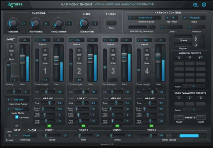Viewport: 213px width, 148px height.
Task: Mute harmony voice 3
Action: pyautogui.click(x=113, y=59)
